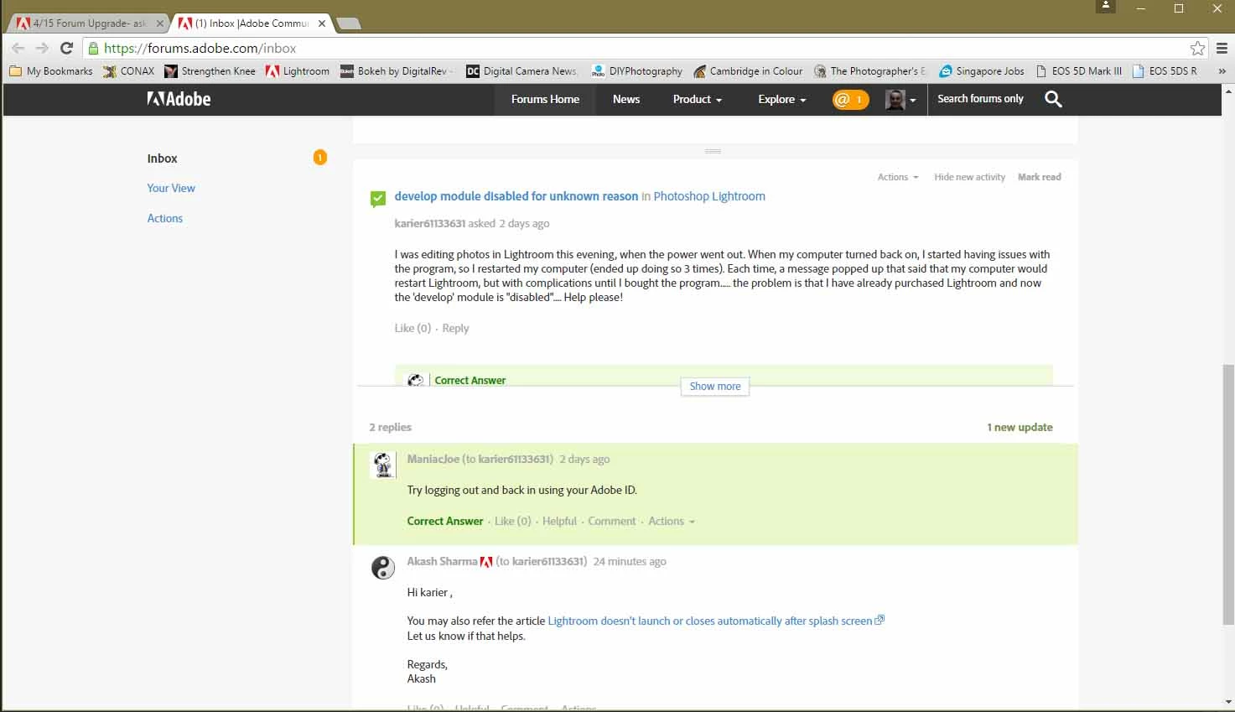1235x712 pixels.
Task: Open Photoshop Lightroom forum link
Action: (709, 196)
